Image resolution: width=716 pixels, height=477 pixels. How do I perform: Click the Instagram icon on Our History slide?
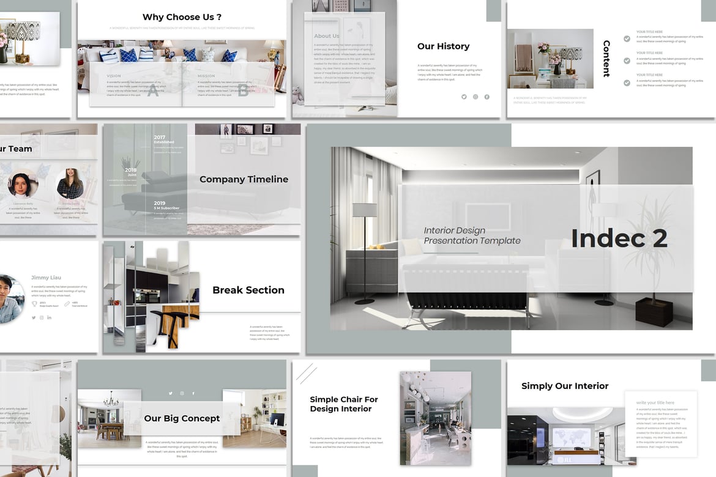click(475, 97)
